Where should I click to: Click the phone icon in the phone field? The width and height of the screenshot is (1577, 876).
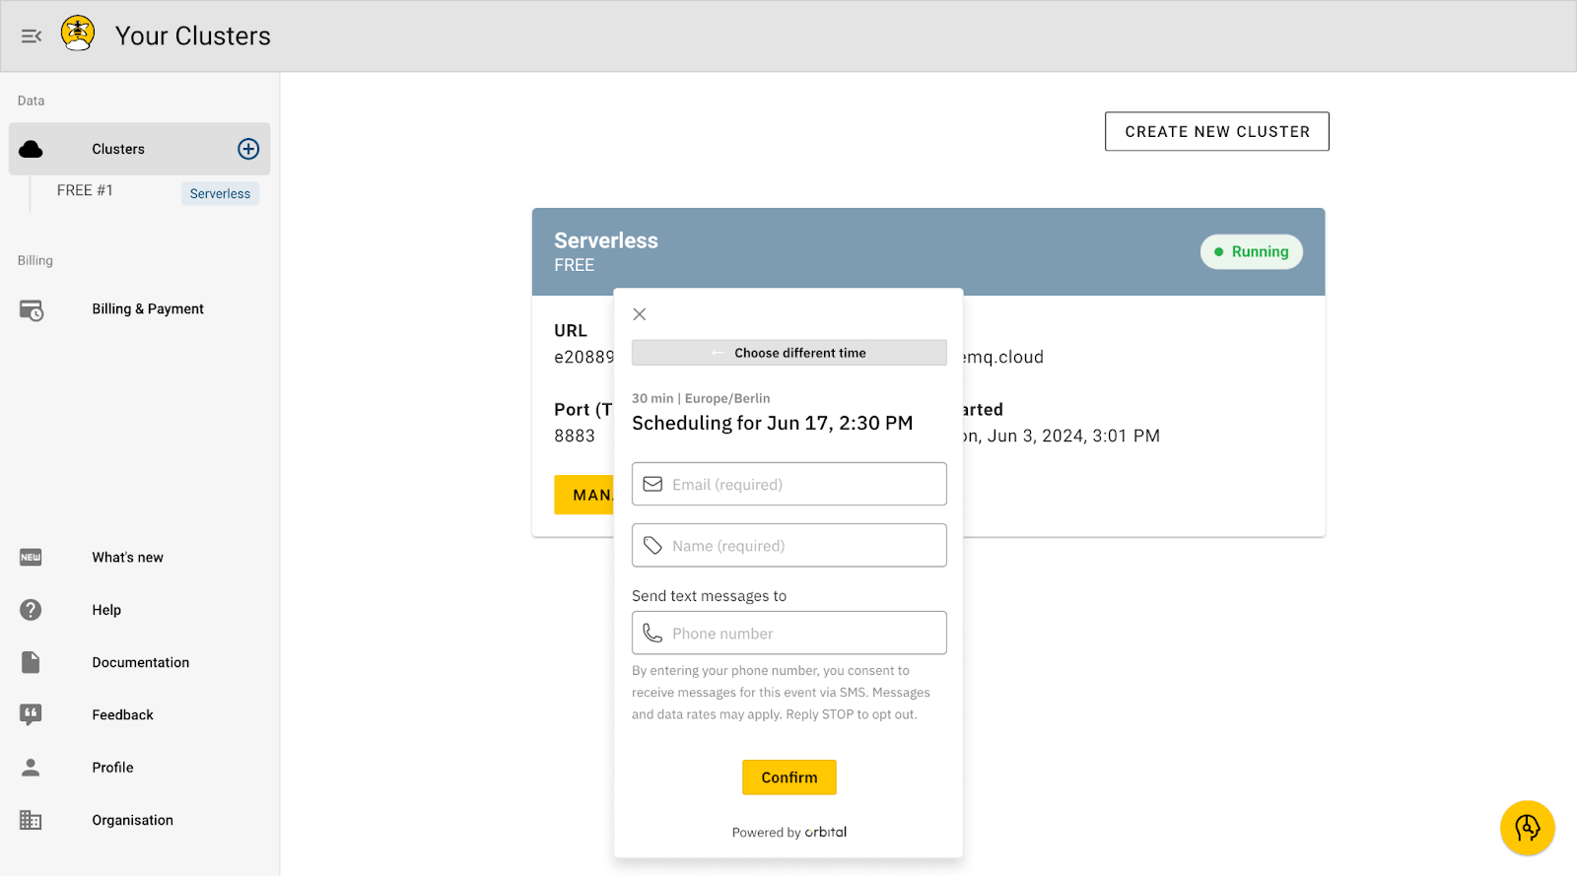pyautogui.click(x=652, y=633)
